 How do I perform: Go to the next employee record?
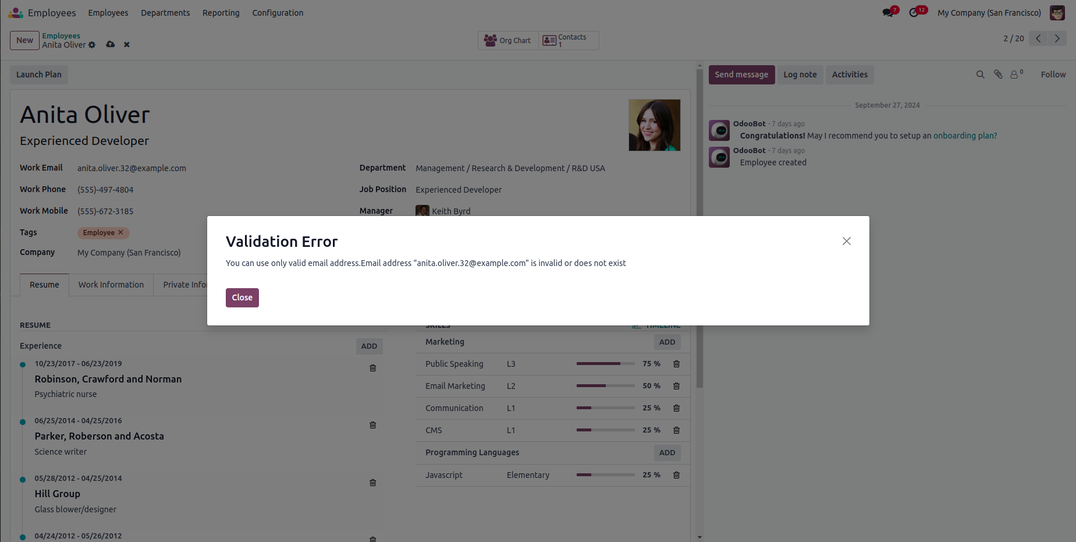(x=1057, y=38)
